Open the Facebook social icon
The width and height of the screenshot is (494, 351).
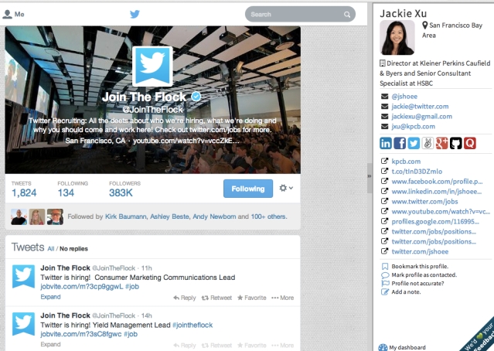(400, 143)
